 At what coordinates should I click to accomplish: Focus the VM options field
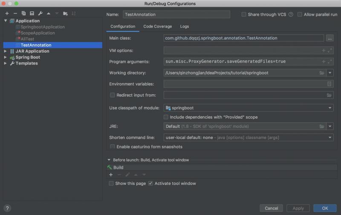[x=241, y=51]
